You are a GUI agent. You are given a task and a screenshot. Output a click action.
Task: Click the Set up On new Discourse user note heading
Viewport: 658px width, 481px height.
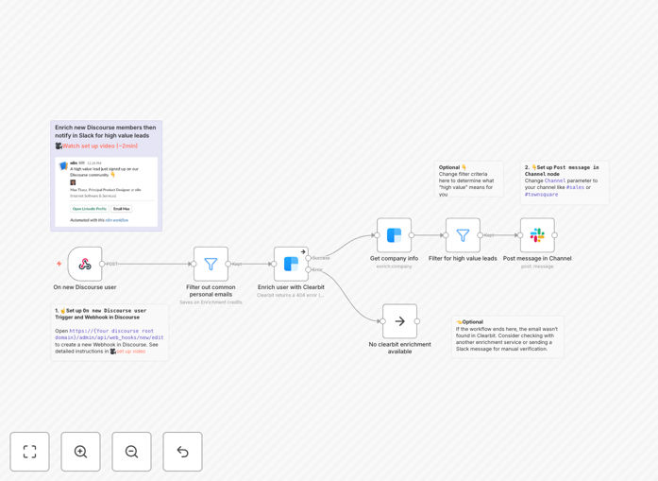coord(101,314)
